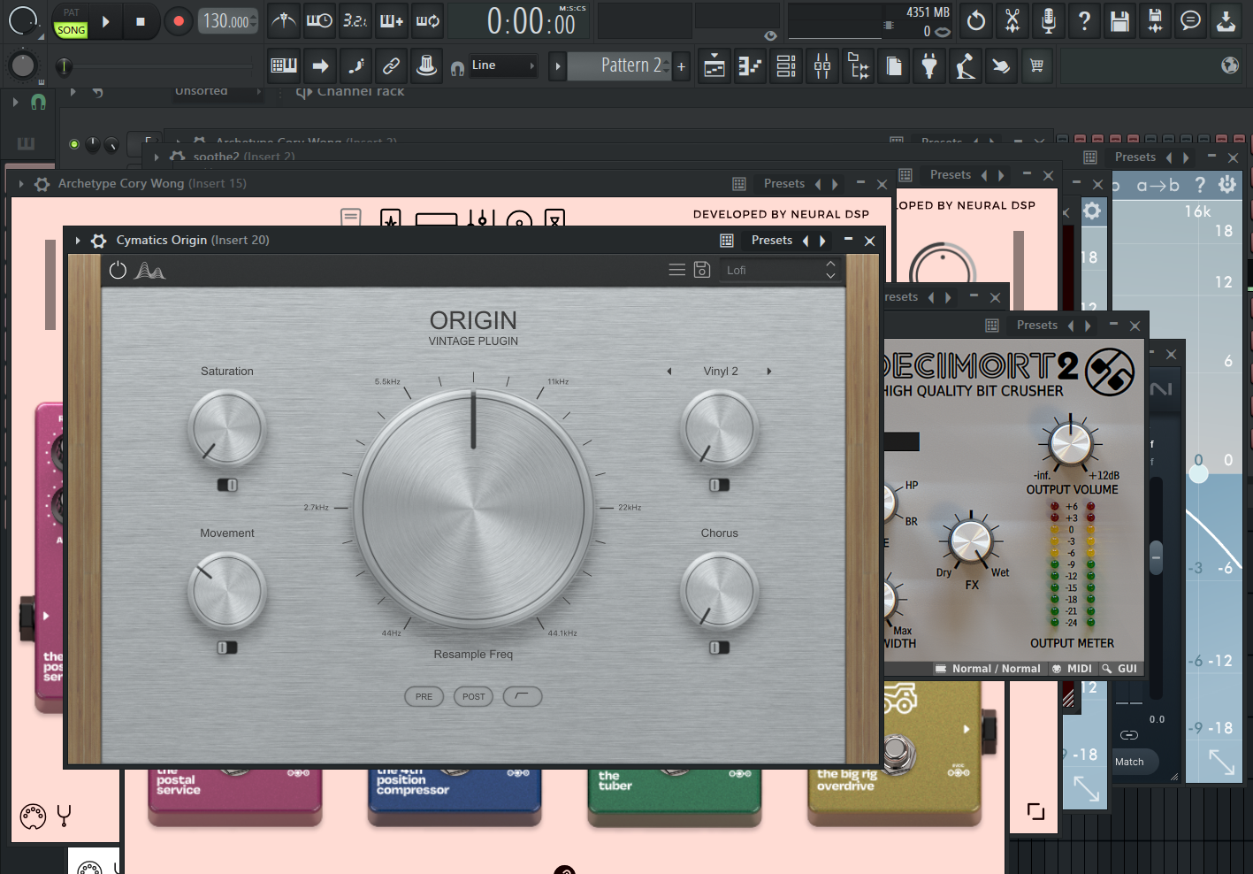This screenshot has height=874, width=1253.
Task: Click the Origin preset save icon
Action: click(x=702, y=270)
